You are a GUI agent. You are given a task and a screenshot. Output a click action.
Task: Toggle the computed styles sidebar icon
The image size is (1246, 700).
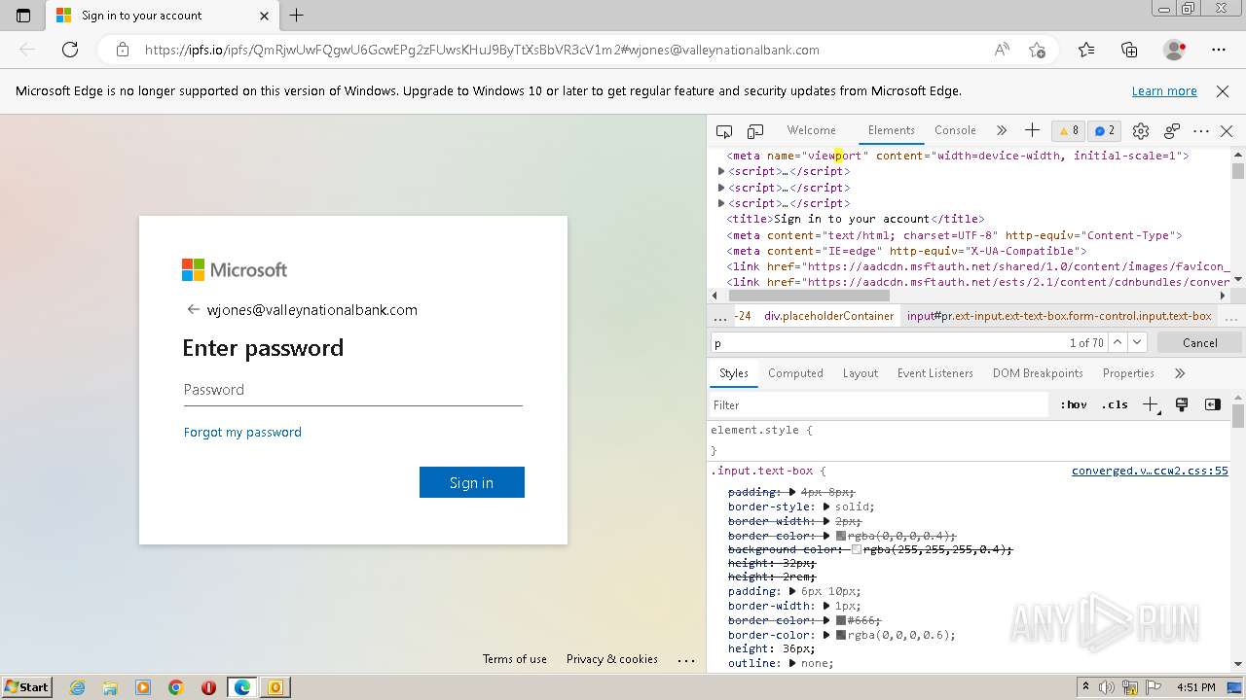point(1212,404)
